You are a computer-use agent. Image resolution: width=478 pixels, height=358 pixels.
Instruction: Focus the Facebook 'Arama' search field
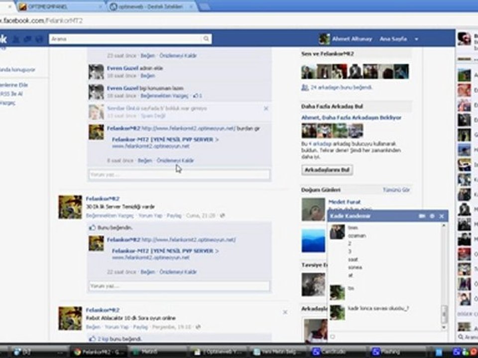[x=125, y=39]
